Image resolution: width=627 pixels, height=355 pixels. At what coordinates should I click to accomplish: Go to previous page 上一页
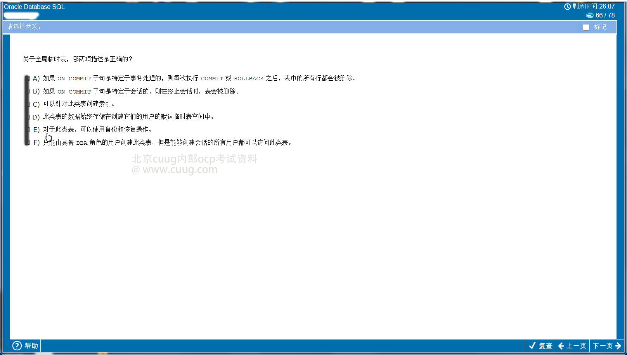[572, 346]
